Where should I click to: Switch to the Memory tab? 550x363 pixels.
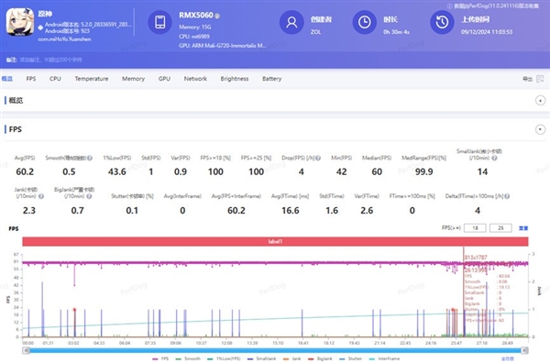pos(133,79)
